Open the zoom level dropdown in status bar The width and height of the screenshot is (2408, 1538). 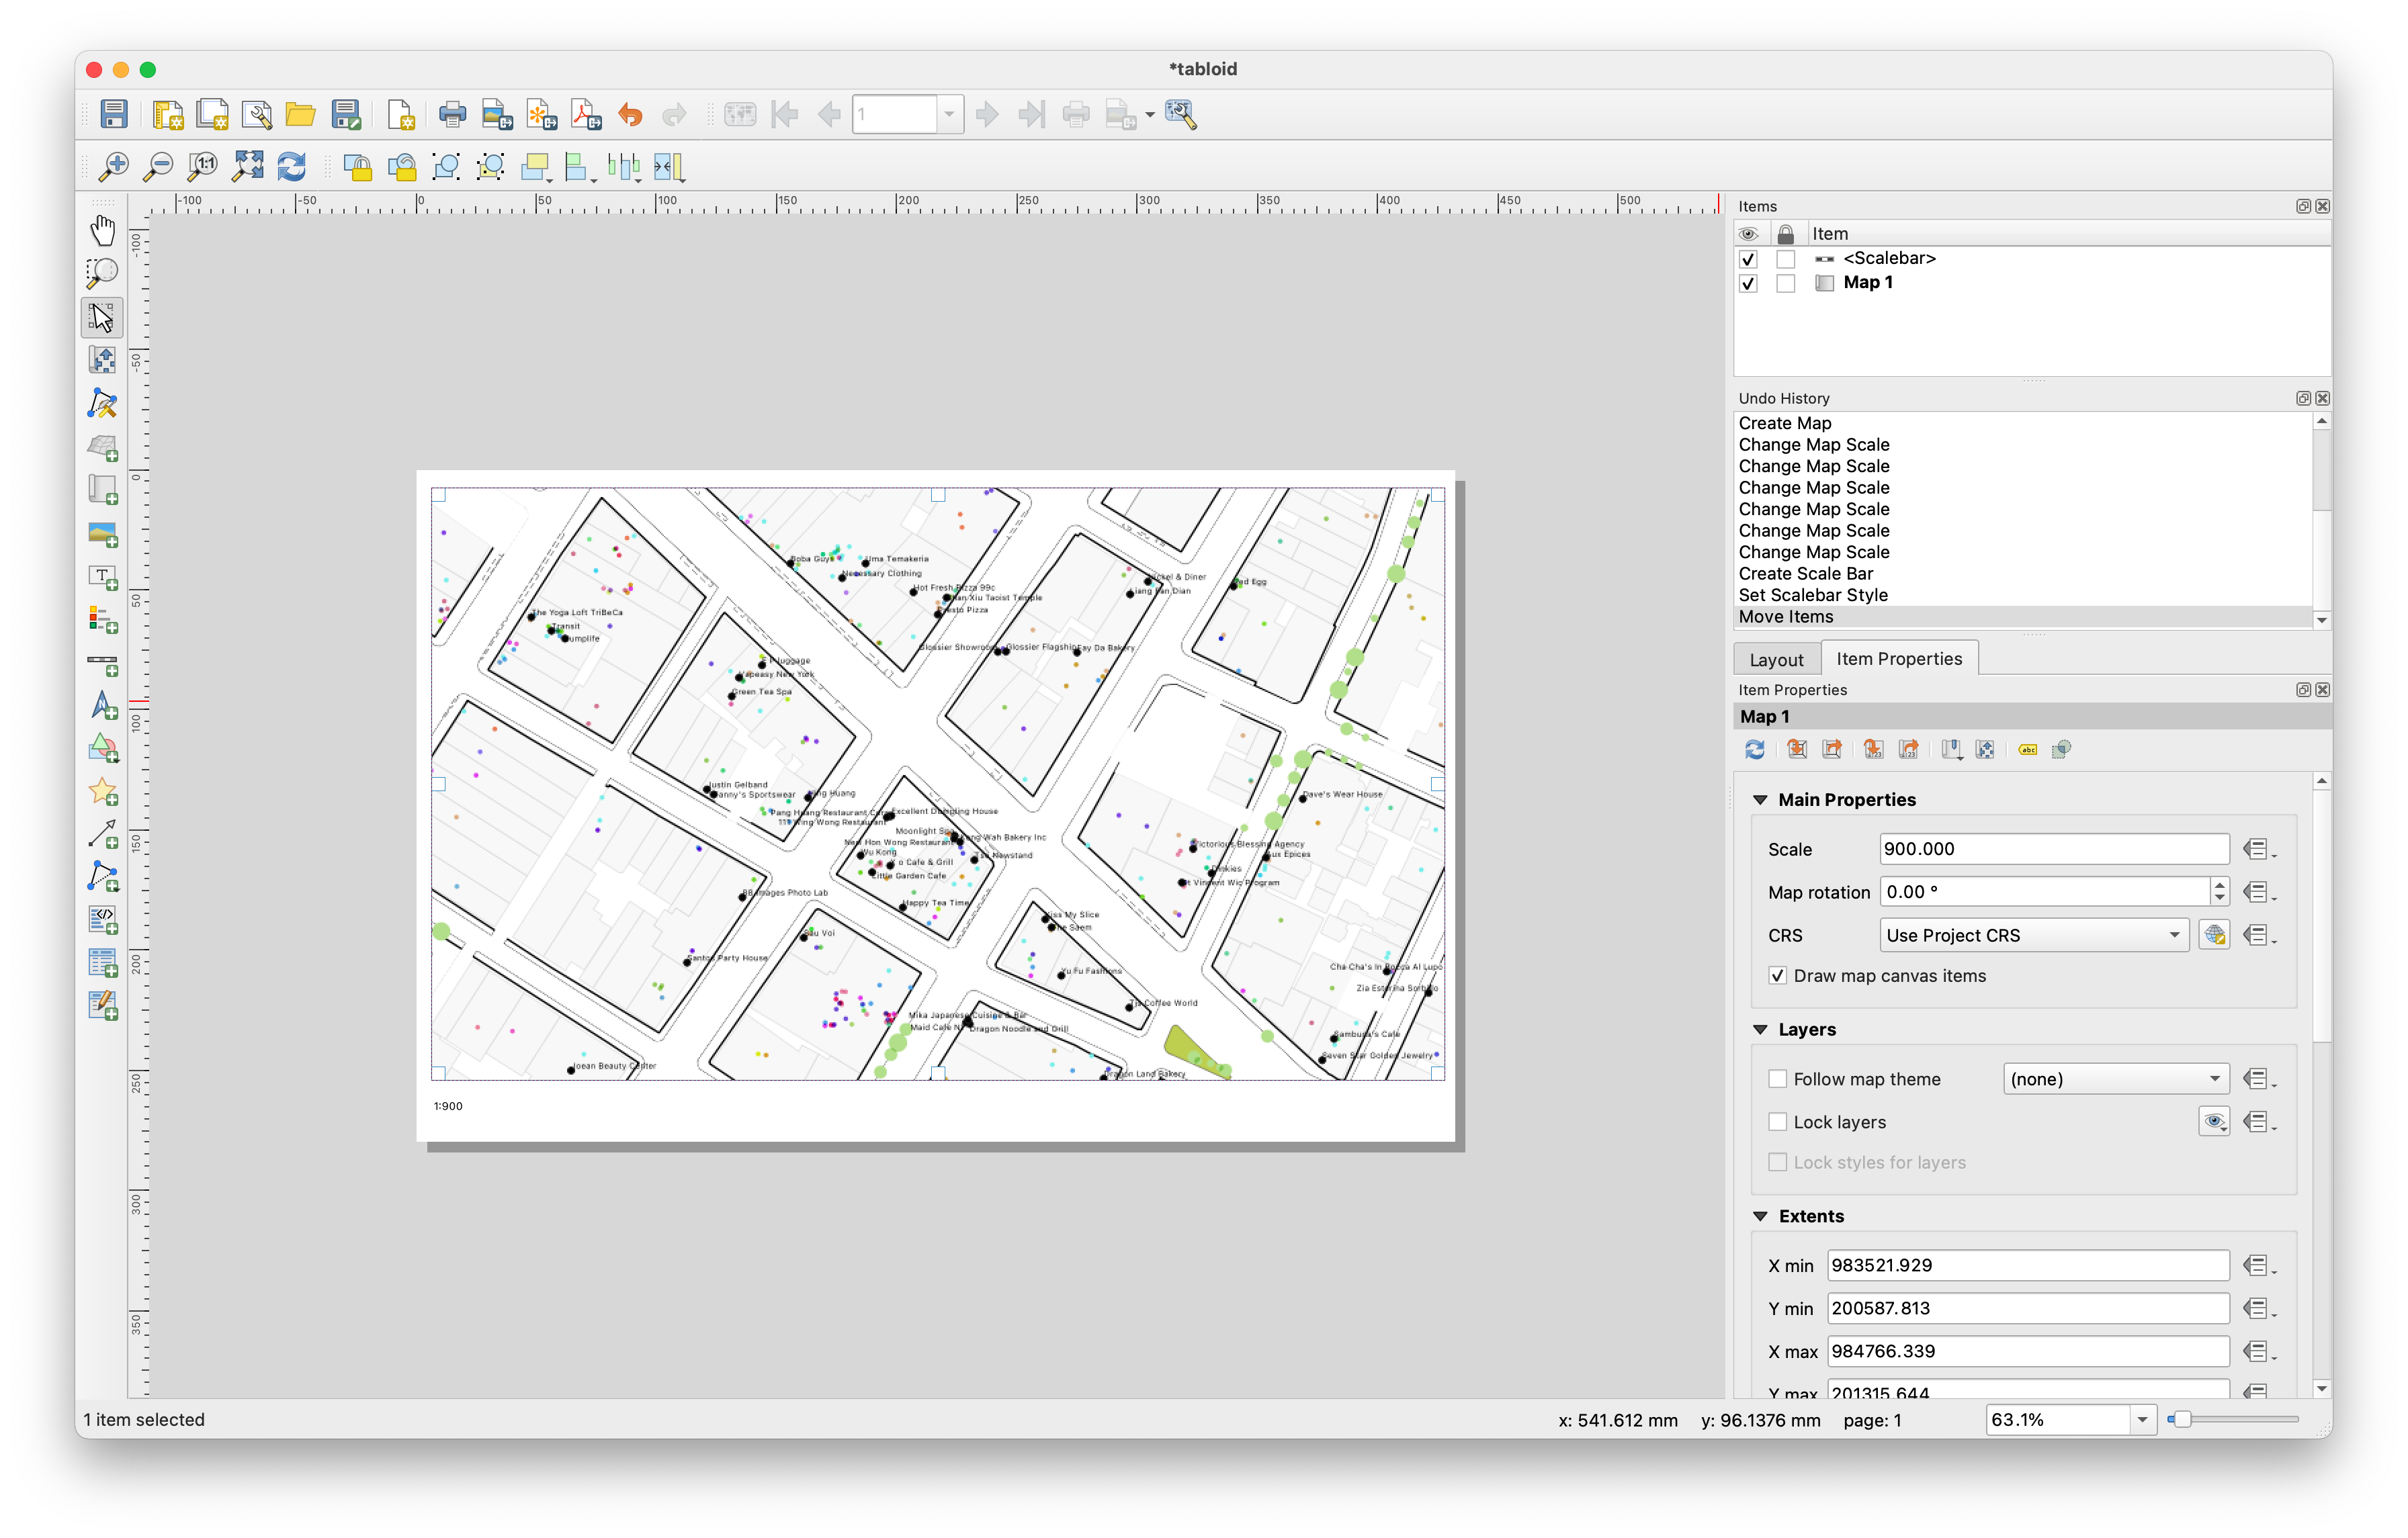click(x=2142, y=1420)
